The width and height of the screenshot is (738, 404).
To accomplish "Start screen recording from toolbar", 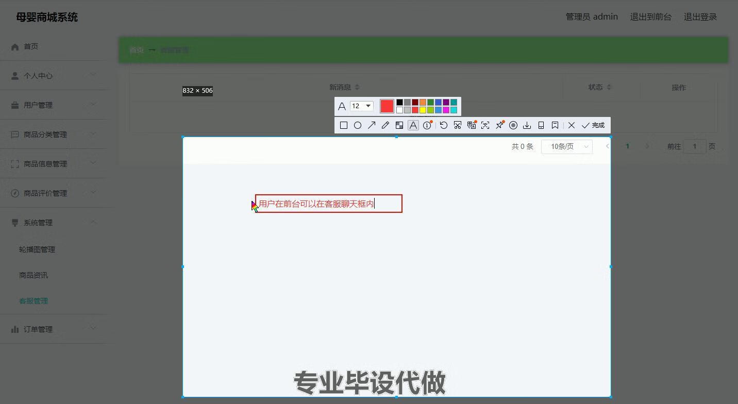I will [x=513, y=125].
